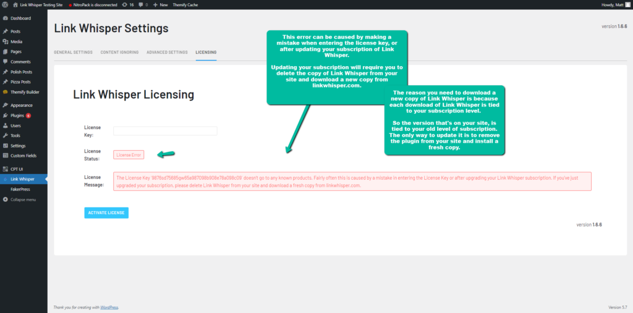Screen dimensions: 633x313
Task: Click the Collapse menu arrow icon
Action: 5,199
